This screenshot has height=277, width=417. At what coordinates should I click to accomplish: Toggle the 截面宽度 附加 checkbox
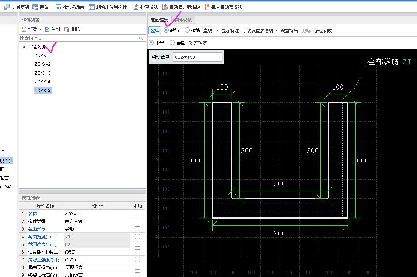138,236
